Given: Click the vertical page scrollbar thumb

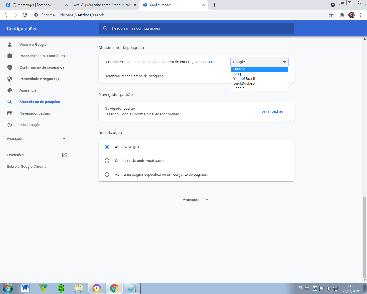Looking at the screenshot, I should (365, 237).
